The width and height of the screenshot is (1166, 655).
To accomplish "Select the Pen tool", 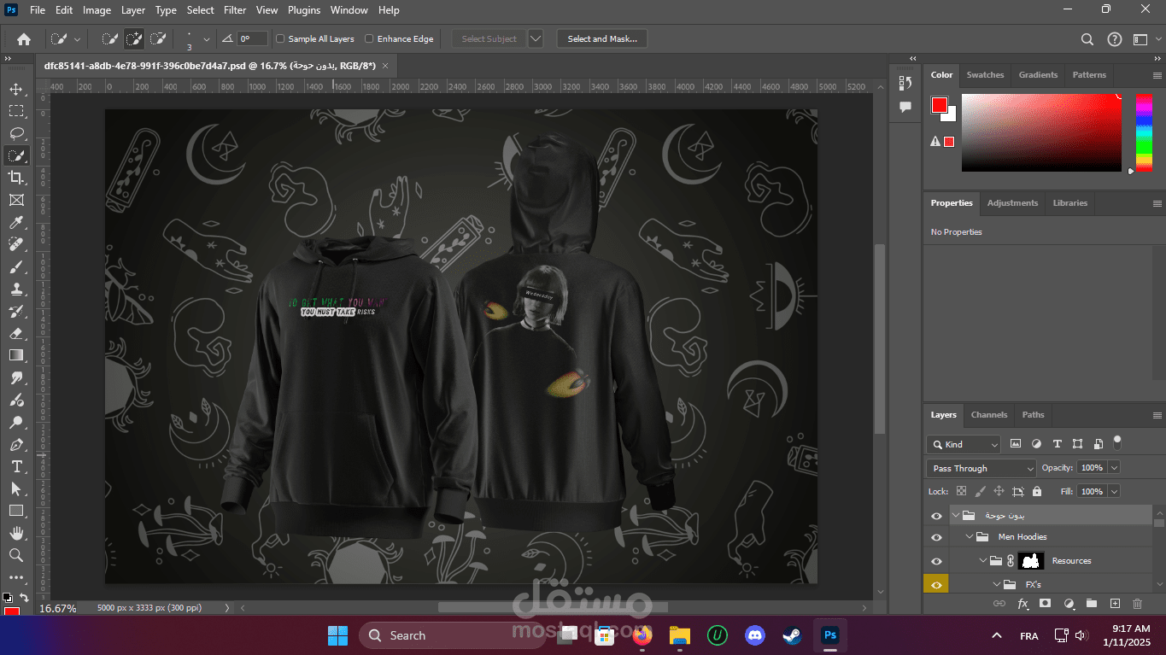I will (x=16, y=444).
